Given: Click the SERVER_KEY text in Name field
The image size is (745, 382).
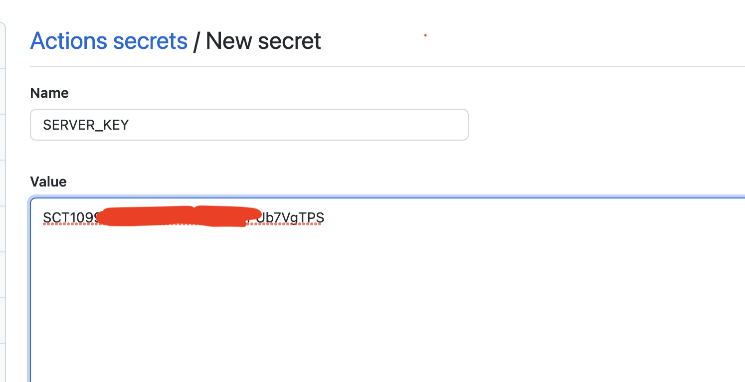Looking at the screenshot, I should pyautogui.click(x=86, y=125).
